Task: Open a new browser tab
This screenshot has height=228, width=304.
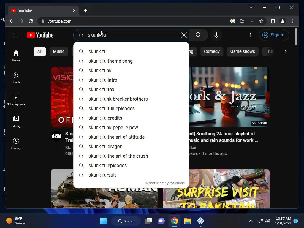Action: click(85, 11)
